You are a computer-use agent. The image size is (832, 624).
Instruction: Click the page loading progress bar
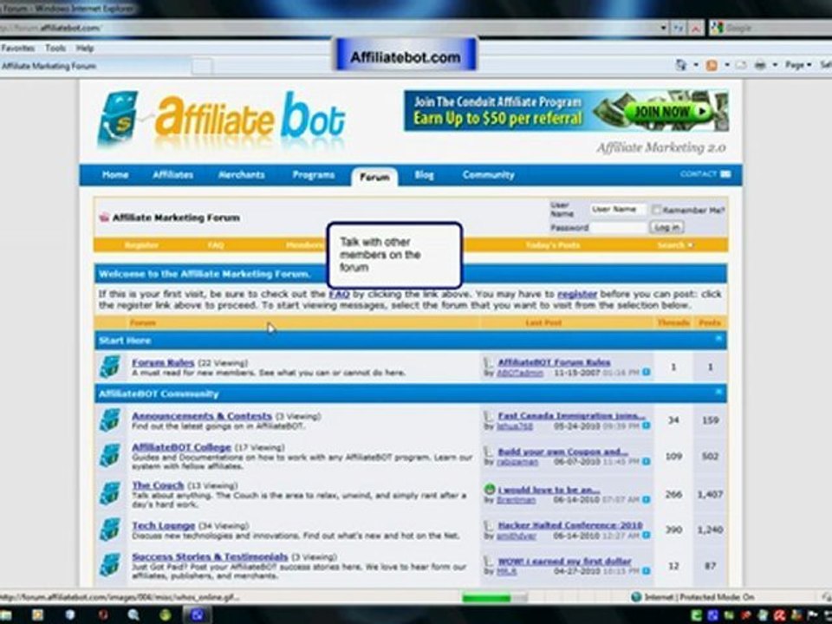(495, 597)
